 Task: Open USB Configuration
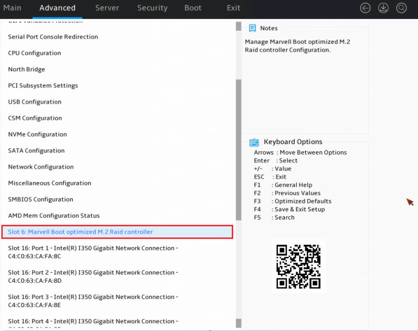point(35,102)
